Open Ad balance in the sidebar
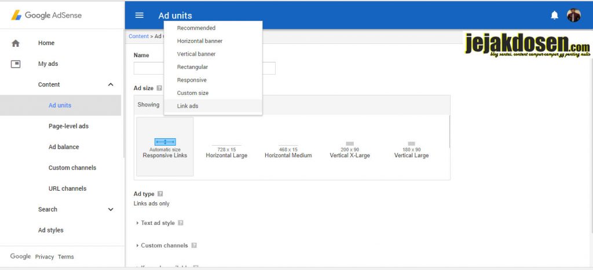Viewport: 593px width, 270px height. pos(64,147)
